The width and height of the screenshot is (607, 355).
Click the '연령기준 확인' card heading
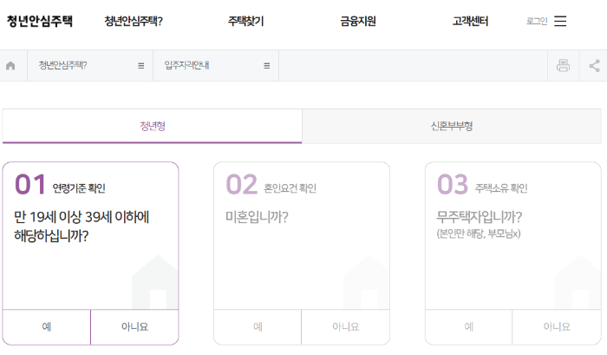79,188
